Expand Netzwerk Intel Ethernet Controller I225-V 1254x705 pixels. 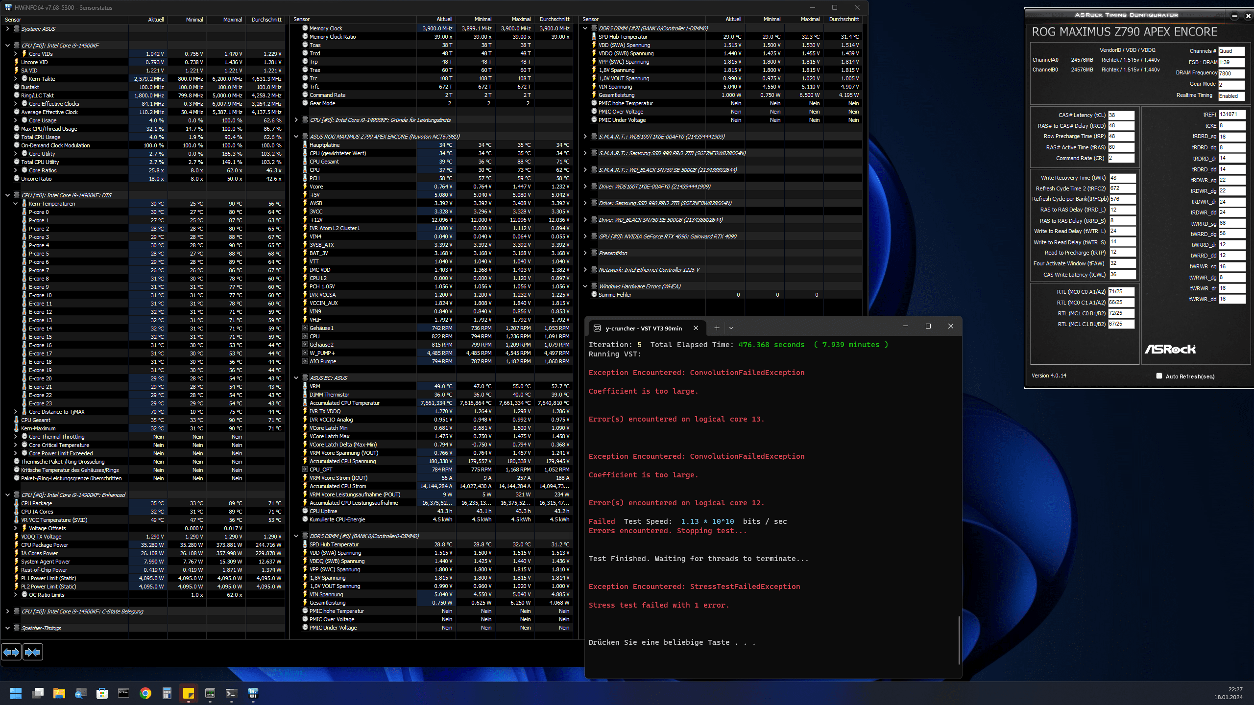[585, 270]
